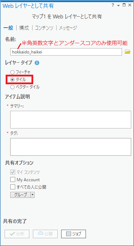This screenshot has width=134, height=246.
Task: Open the pane help question mark icon
Action: (113, 5)
